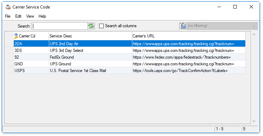Click the 1 - 5 status bar range
263x136 pixels.
click(x=228, y=129)
